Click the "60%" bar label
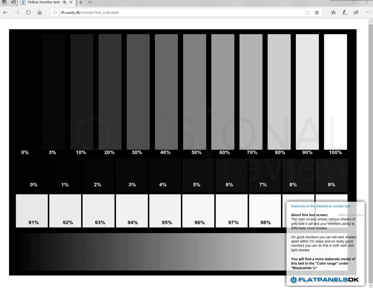 pyautogui.click(x=225, y=152)
